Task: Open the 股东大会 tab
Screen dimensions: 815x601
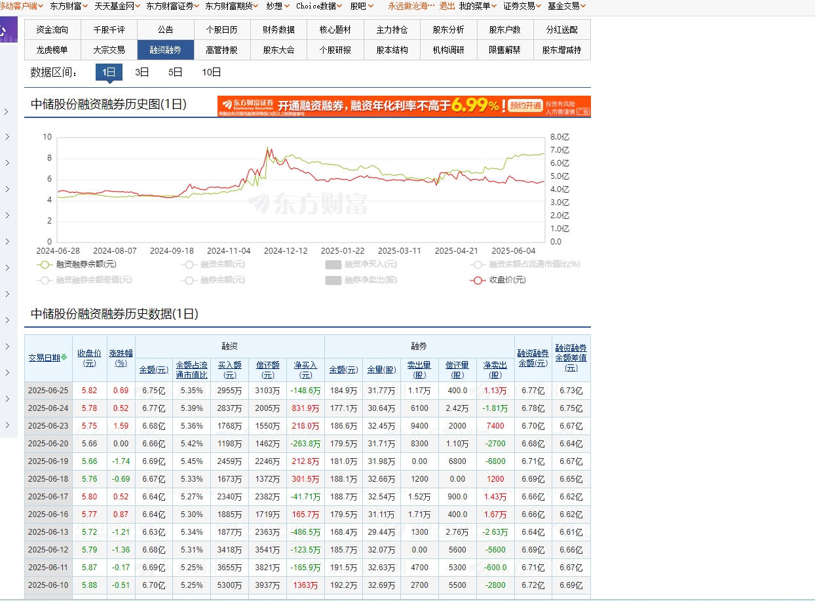Action: (279, 50)
